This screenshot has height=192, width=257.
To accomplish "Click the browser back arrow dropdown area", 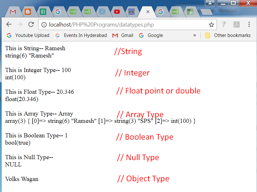I will pyautogui.click(x=9, y=24).
